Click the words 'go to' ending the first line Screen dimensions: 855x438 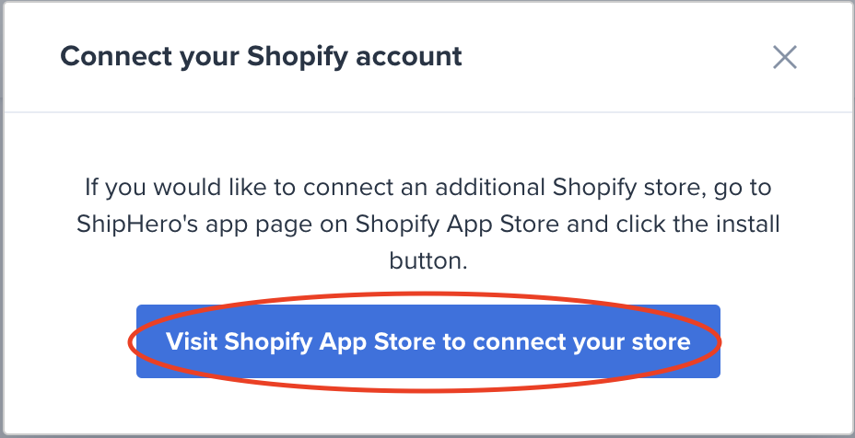coord(744,188)
